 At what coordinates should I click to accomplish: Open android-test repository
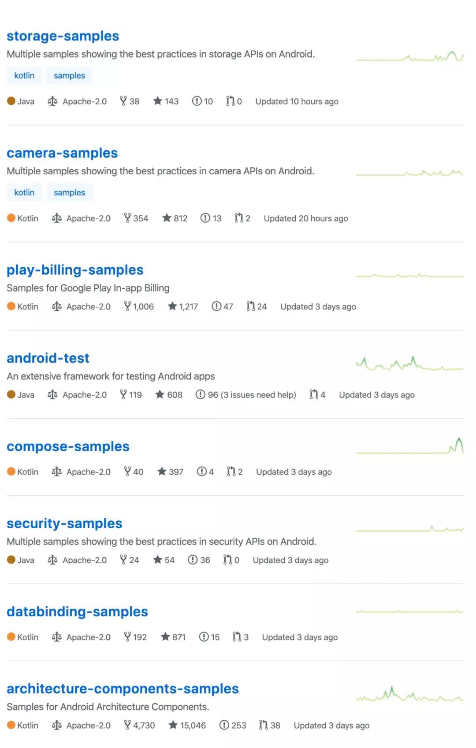[48, 358]
